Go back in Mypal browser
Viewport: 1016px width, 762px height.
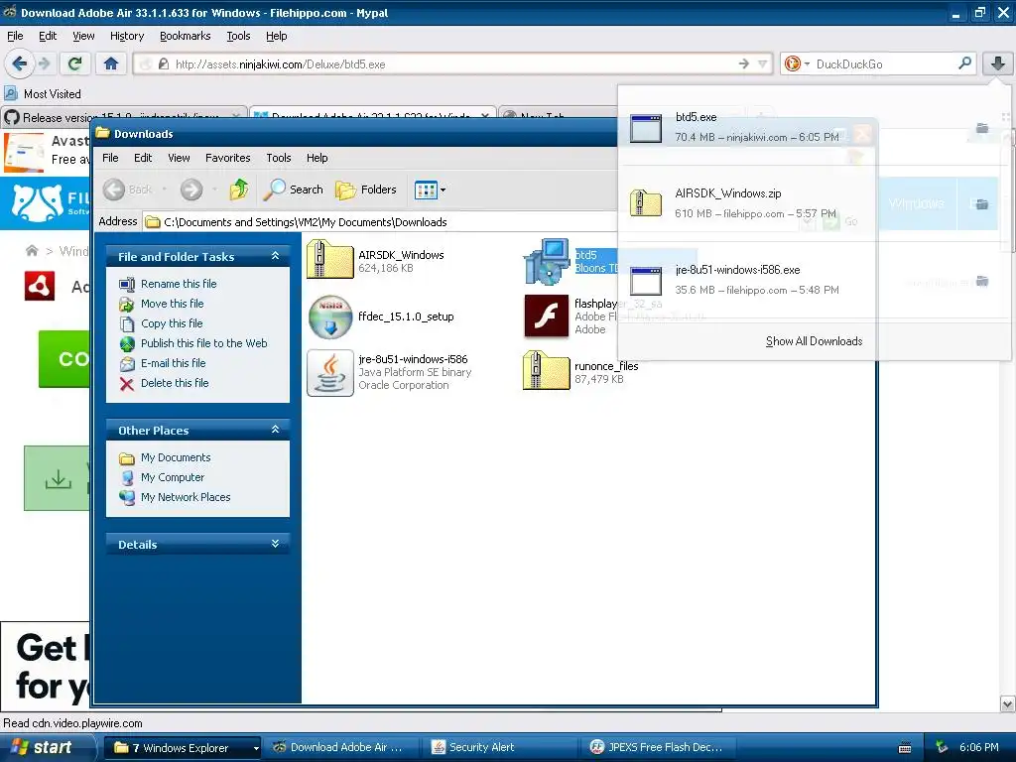[x=20, y=63]
